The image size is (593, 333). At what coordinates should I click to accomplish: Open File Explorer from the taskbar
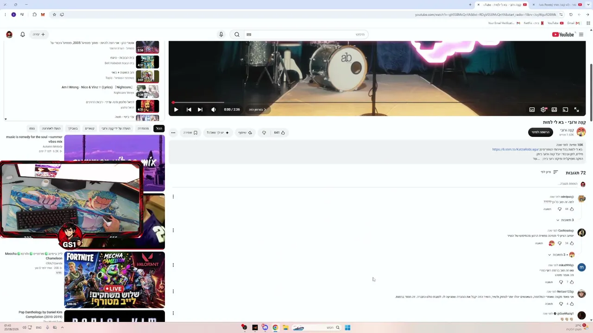pos(285,327)
